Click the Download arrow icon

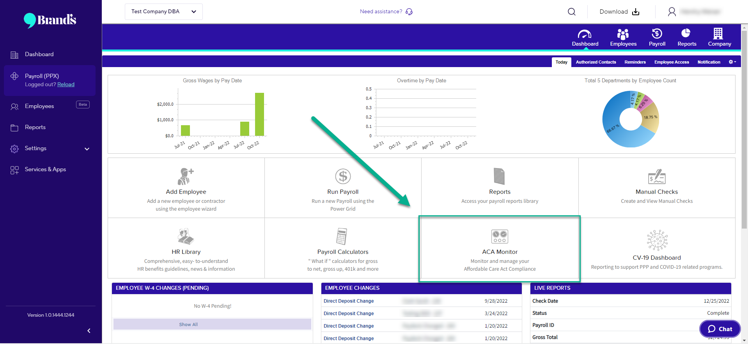(636, 12)
